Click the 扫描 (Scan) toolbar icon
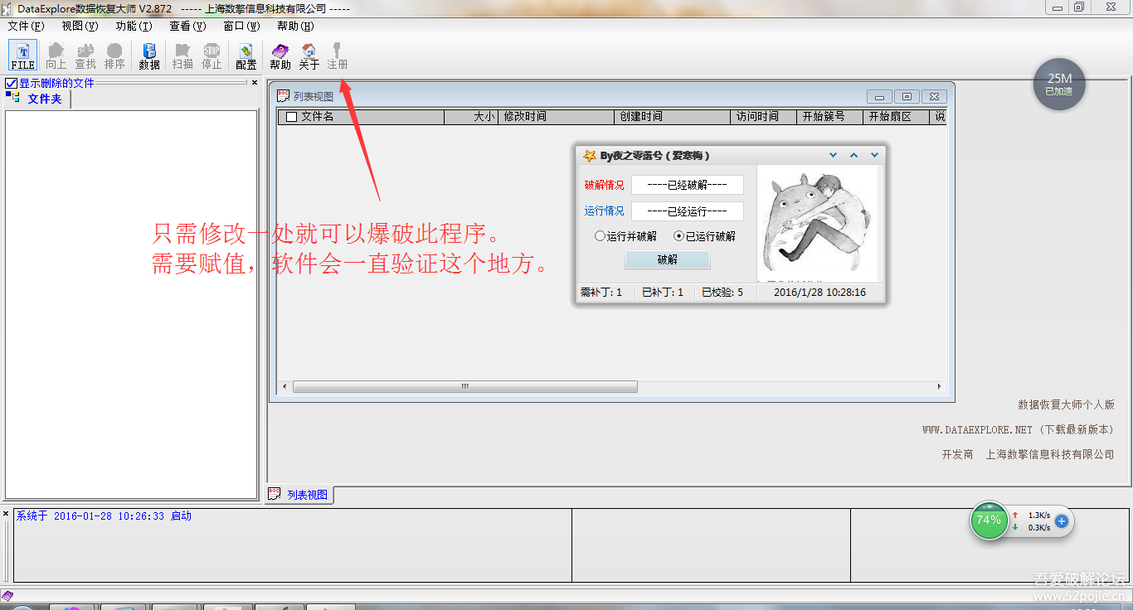This screenshot has width=1133, height=610. (182, 55)
